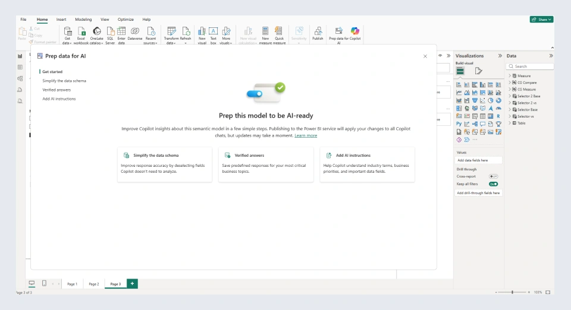Expand the Selector Base table node

tap(510, 109)
